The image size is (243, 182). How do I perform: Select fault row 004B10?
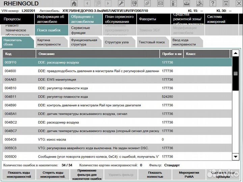(117, 88)
